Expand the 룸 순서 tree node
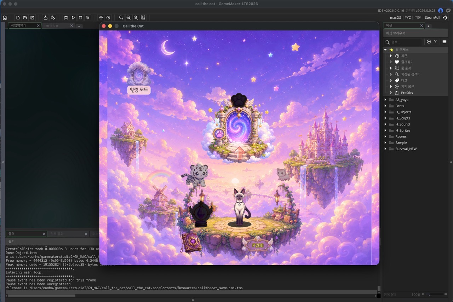453x302 pixels. coord(391,68)
